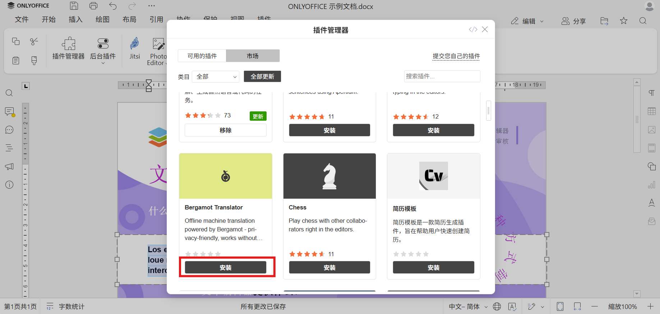The width and height of the screenshot is (660, 314).
Task: Click the Print icon in title bar
Action: point(93,6)
